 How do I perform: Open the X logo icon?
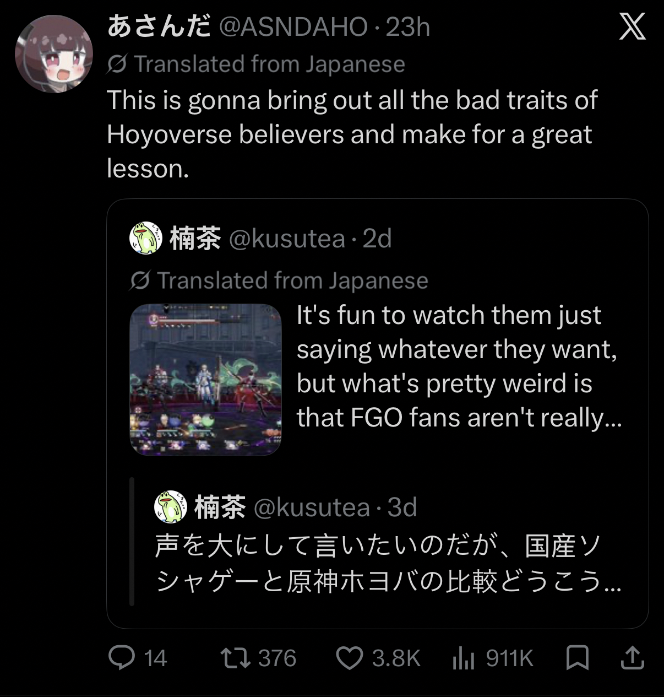[632, 27]
